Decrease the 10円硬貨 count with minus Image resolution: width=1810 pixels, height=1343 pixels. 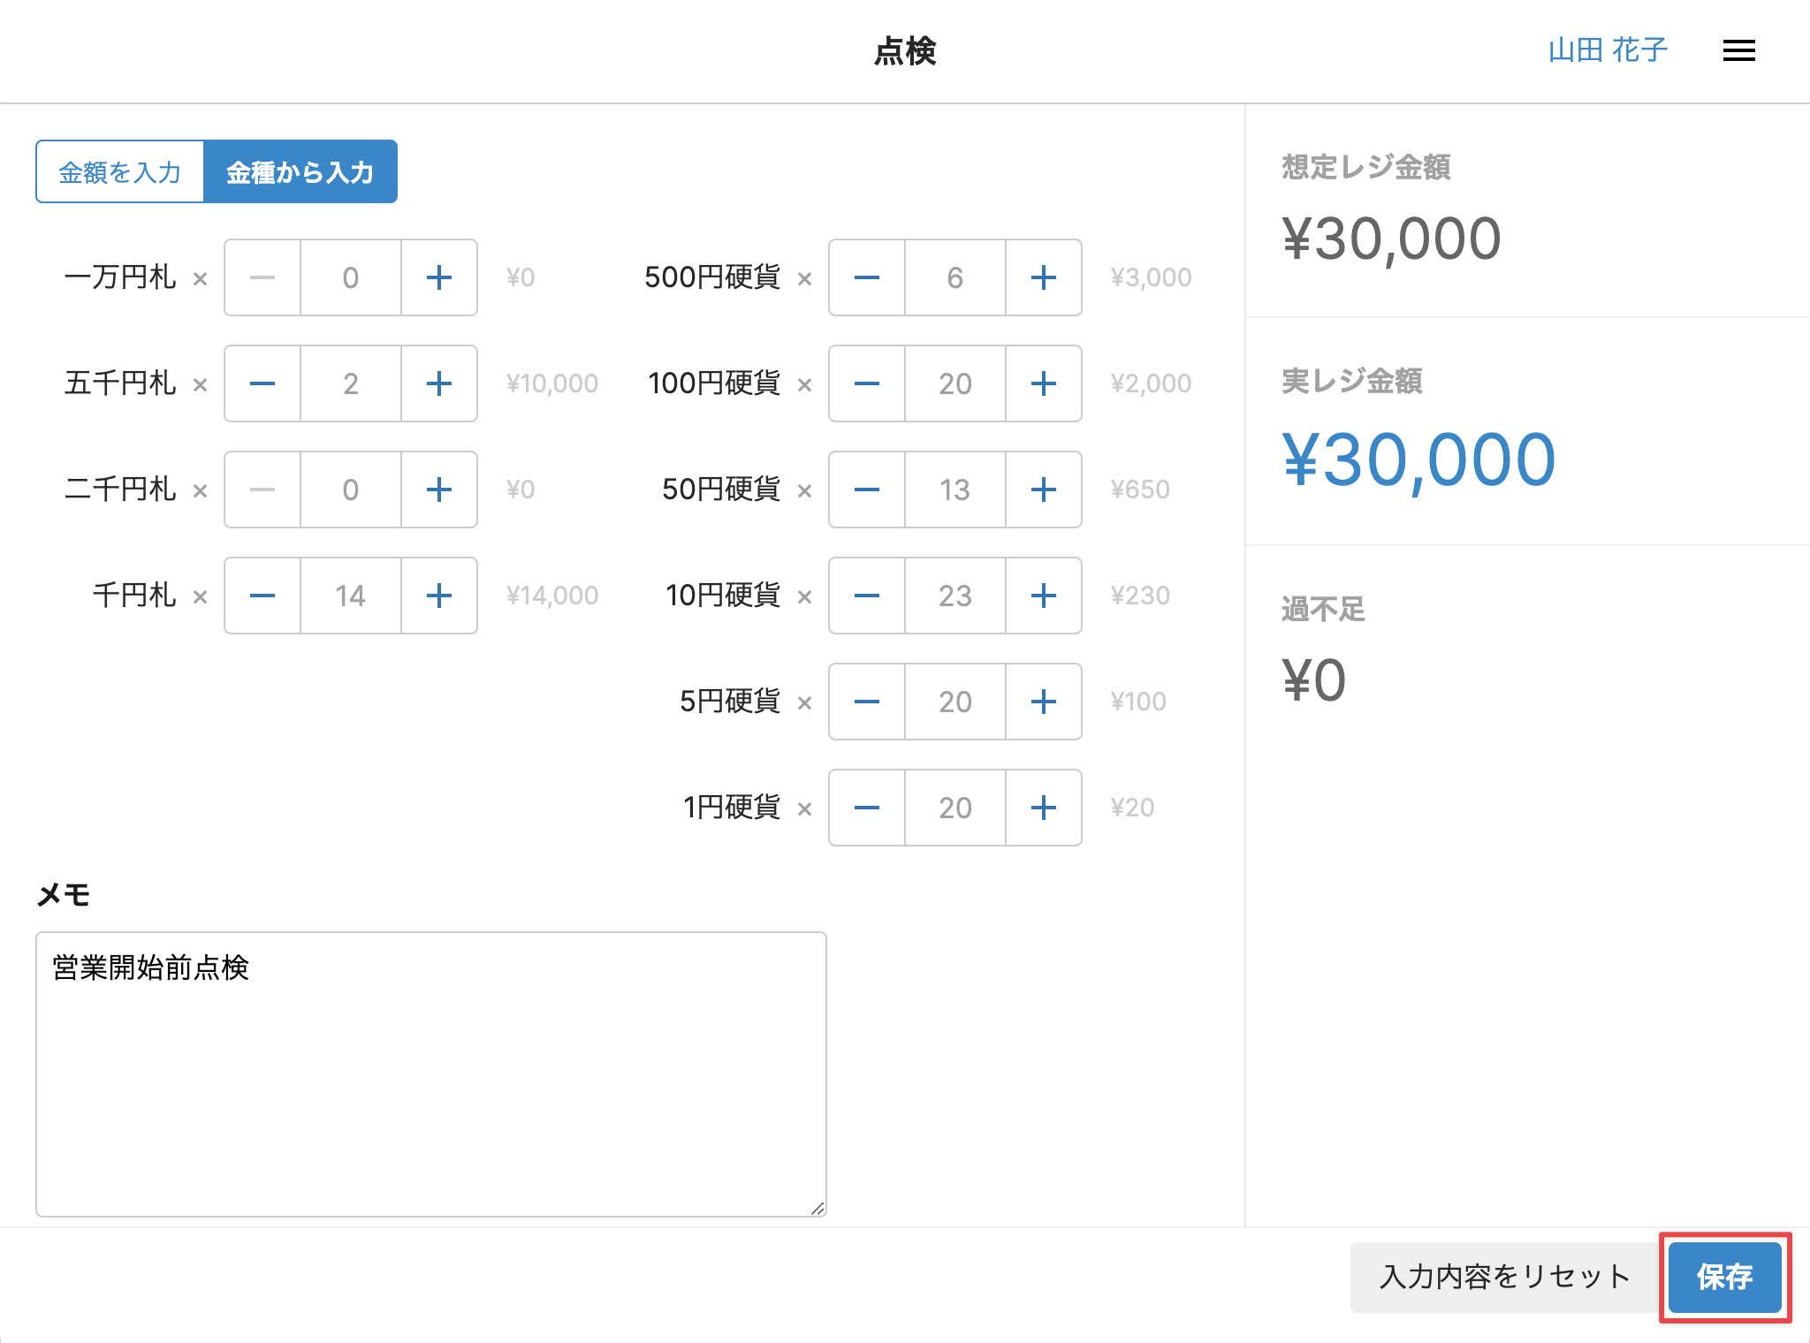[867, 596]
